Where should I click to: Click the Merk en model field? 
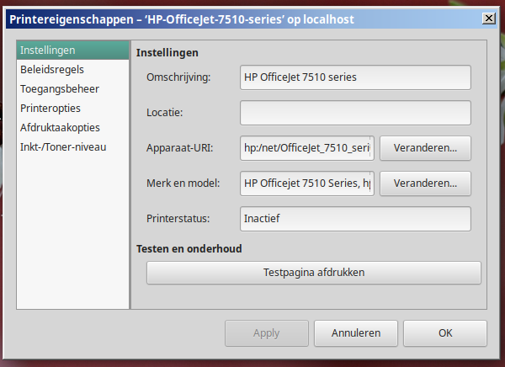[x=307, y=183]
